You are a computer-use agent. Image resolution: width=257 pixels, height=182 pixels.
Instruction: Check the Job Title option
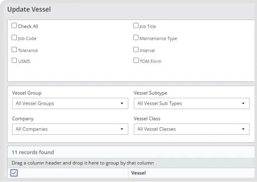click(136, 26)
